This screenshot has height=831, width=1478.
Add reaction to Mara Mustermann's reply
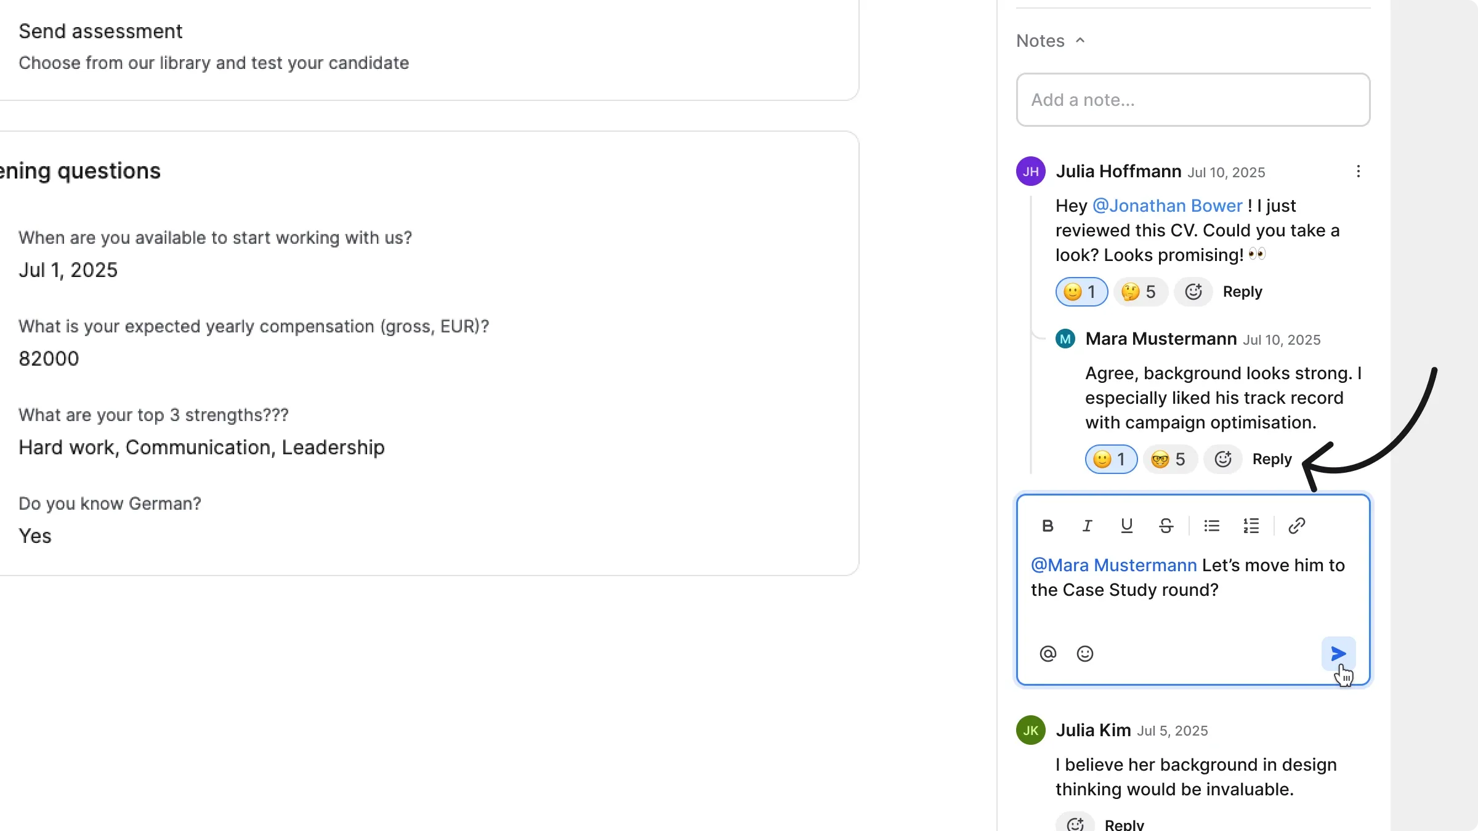tap(1222, 459)
